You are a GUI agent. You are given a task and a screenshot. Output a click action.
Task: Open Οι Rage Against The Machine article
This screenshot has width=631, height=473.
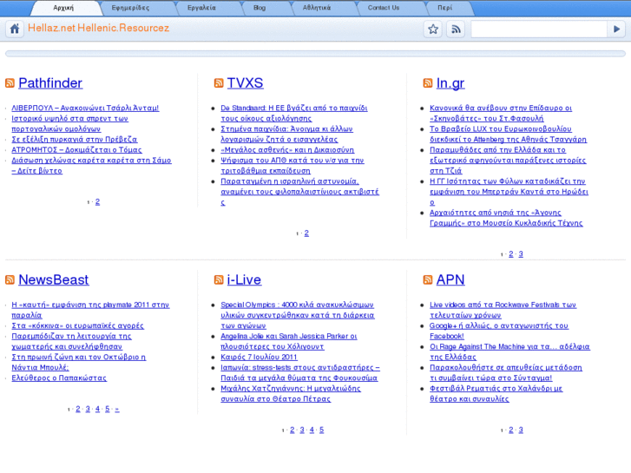pos(509,351)
